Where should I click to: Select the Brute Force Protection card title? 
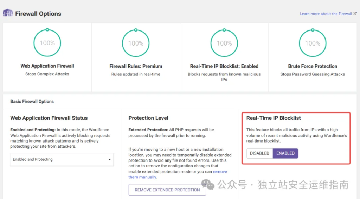pyautogui.click(x=313, y=66)
